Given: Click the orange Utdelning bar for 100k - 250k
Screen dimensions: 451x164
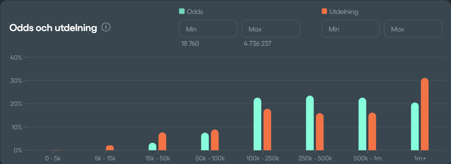Looking at the screenshot, I should (267, 130).
